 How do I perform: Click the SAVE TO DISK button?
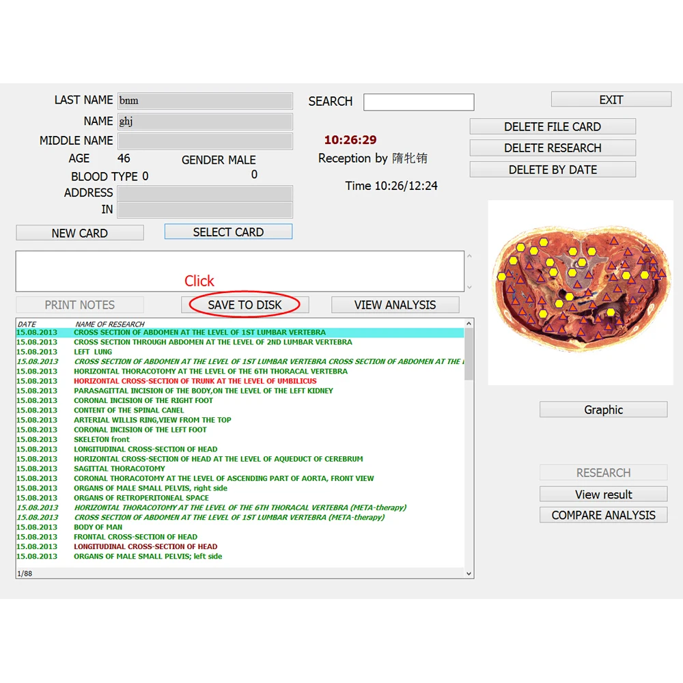click(x=245, y=305)
